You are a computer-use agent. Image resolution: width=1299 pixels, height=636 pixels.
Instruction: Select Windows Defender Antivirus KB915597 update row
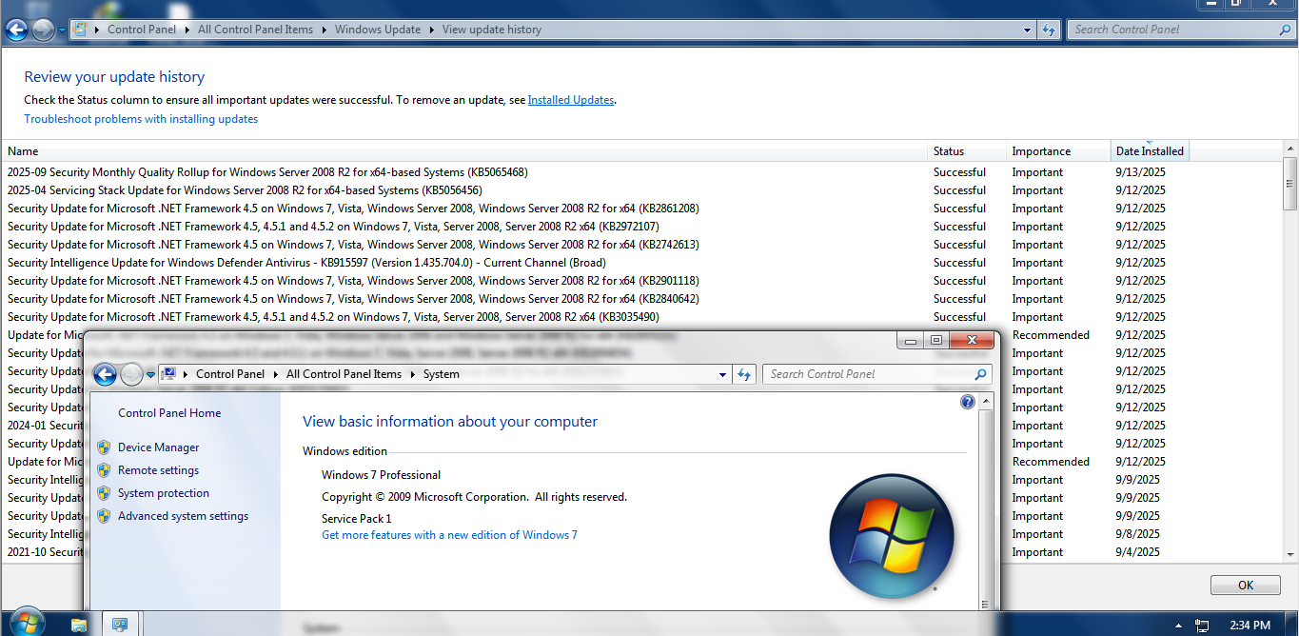642,263
